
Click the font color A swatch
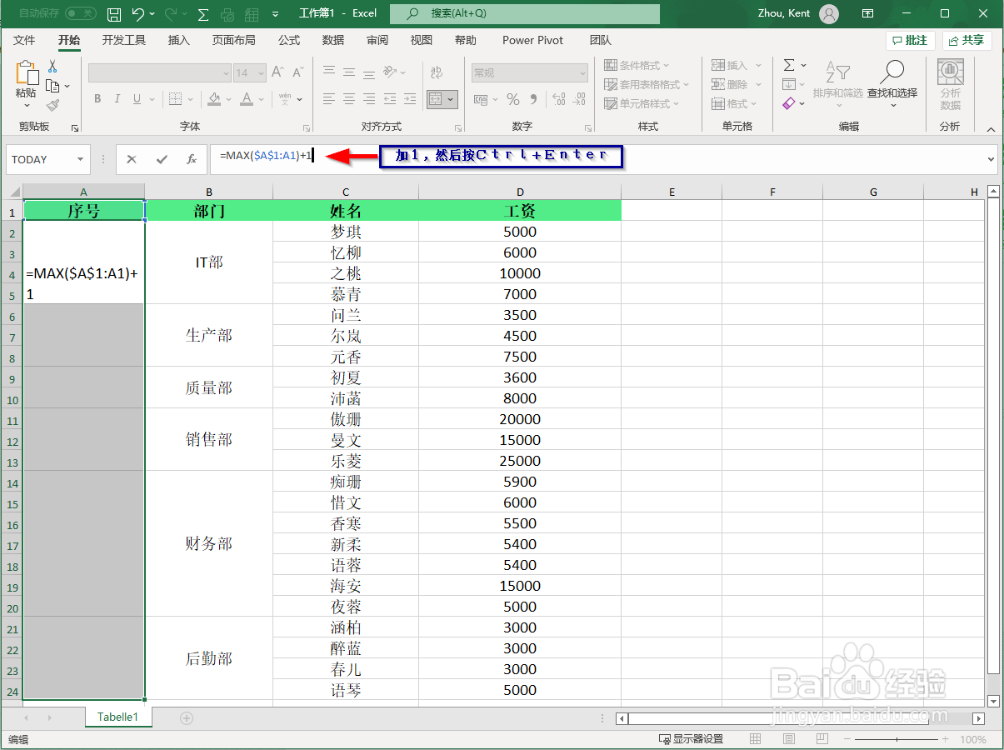pyautogui.click(x=247, y=99)
